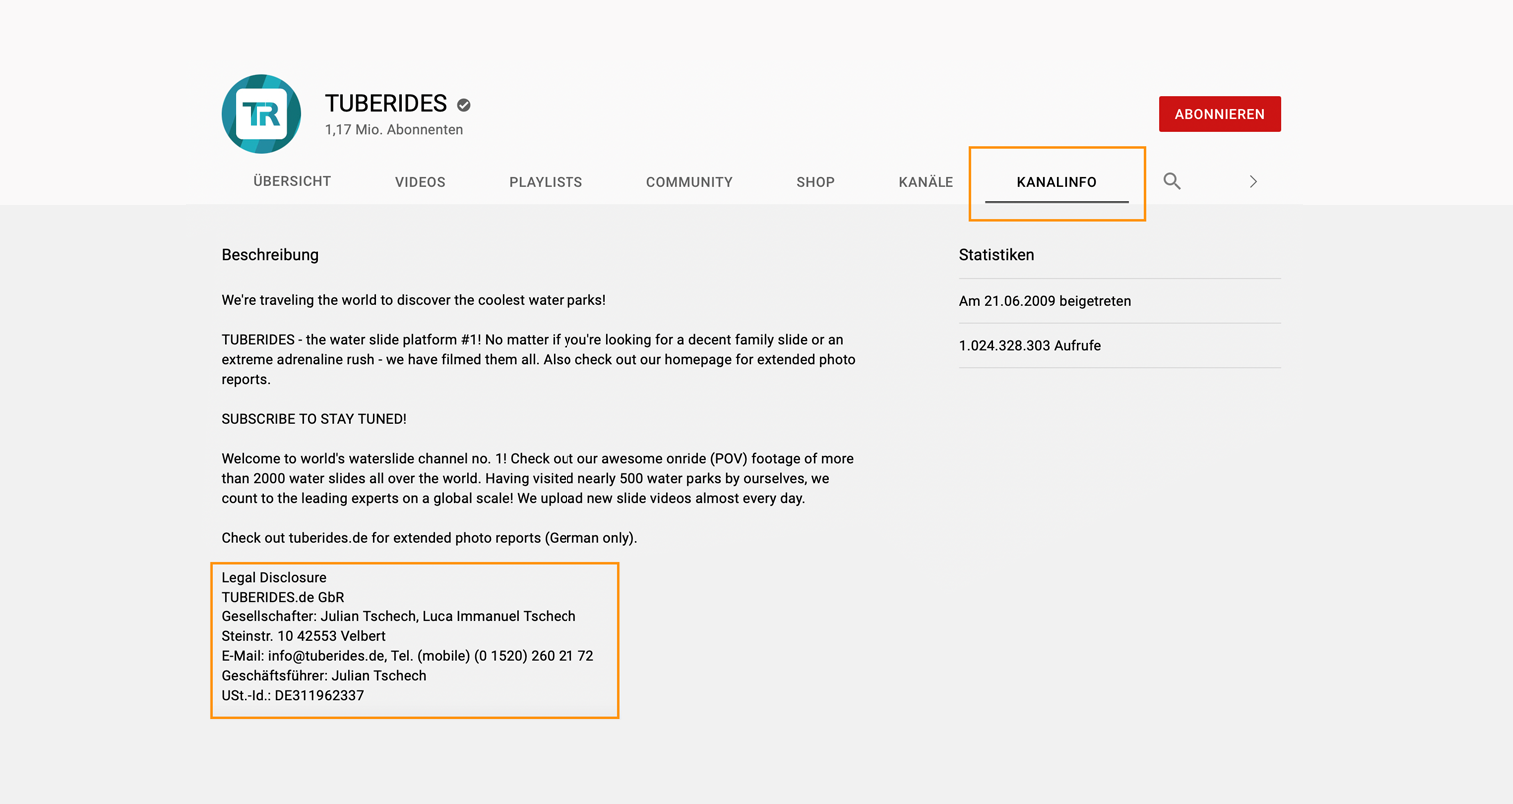Open the PLAYLISTS tab

pyautogui.click(x=546, y=182)
